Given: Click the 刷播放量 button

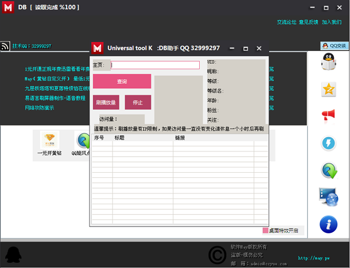Looking at the screenshot, I should click(x=106, y=102).
